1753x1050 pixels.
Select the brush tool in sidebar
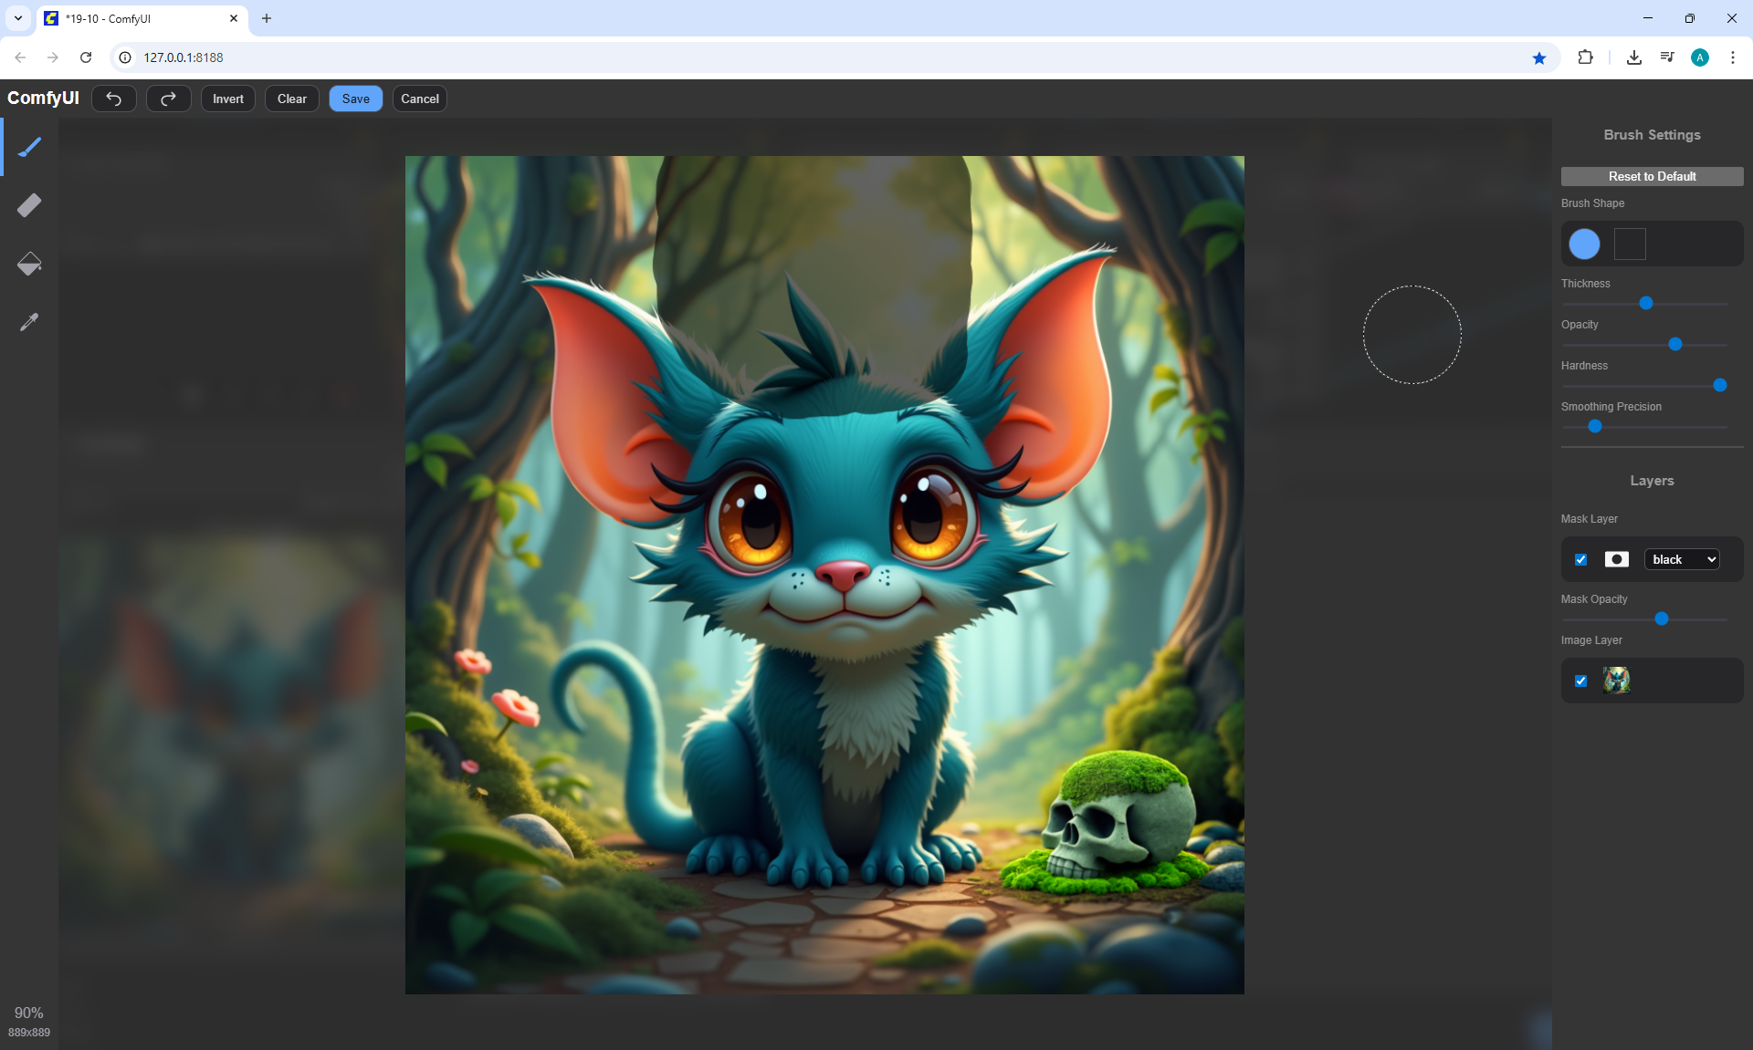(x=29, y=147)
